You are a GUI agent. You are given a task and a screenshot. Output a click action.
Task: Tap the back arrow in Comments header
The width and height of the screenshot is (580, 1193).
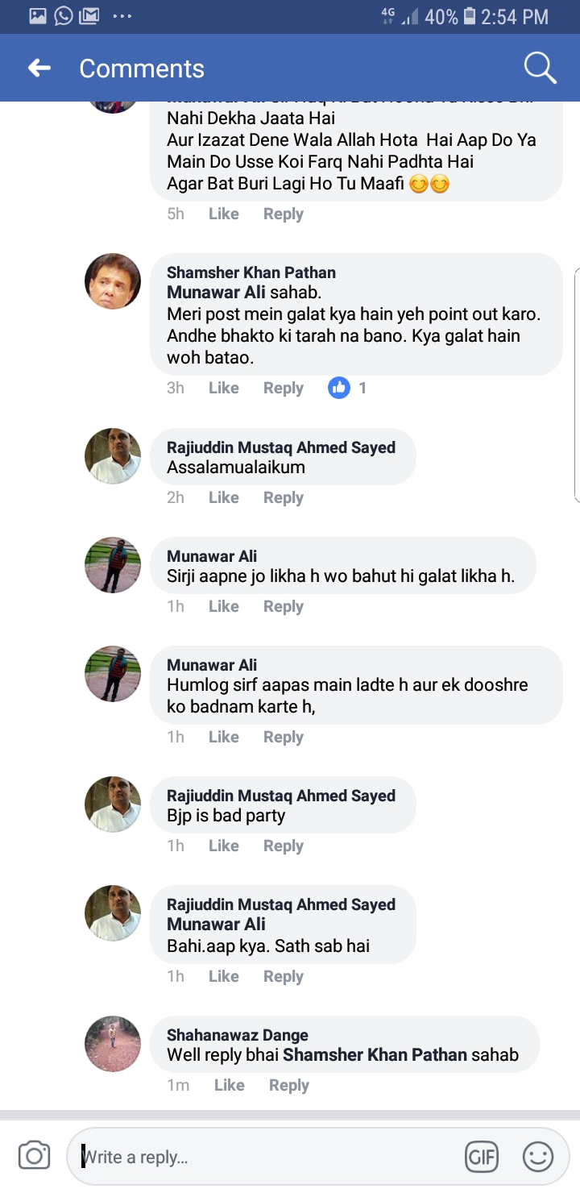click(39, 69)
